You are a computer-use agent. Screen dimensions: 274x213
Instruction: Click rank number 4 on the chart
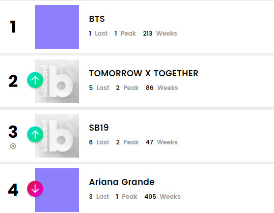click(x=13, y=190)
